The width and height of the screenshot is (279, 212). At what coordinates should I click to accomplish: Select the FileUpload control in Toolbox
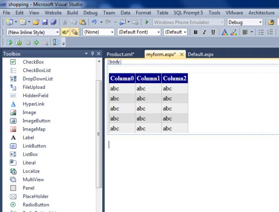34,87
